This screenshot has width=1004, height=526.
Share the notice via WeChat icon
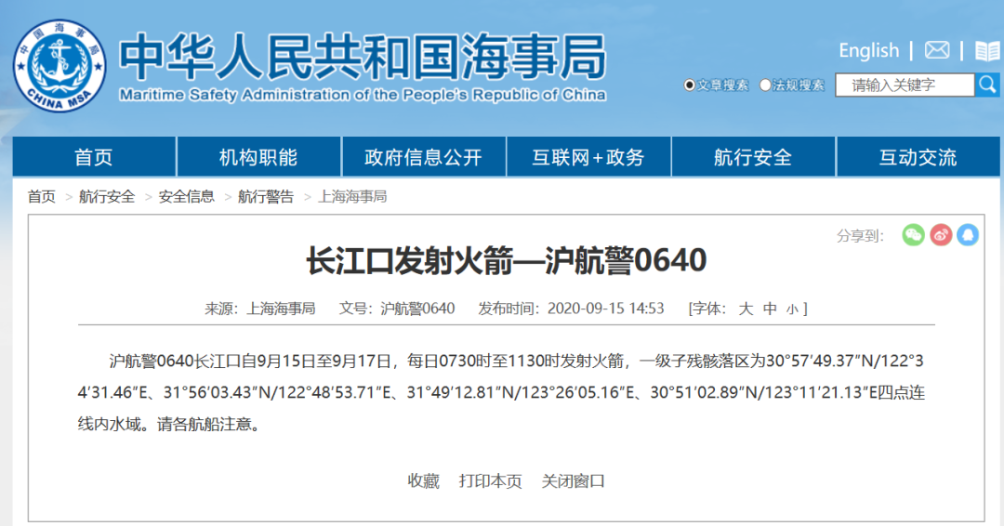click(913, 235)
